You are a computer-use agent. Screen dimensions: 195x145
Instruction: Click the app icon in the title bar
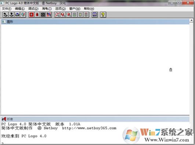point(2,3)
